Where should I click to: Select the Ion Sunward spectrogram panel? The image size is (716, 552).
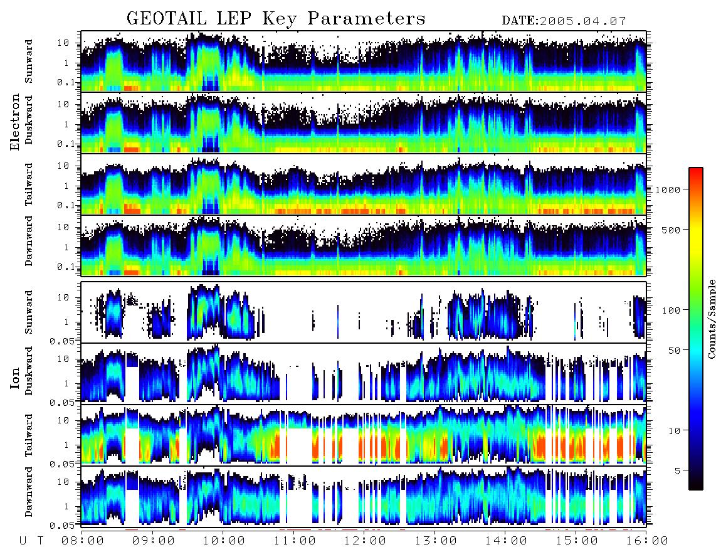click(x=364, y=312)
